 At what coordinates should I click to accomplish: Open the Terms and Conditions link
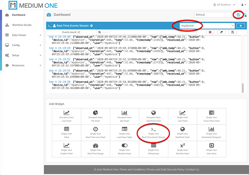133,169
